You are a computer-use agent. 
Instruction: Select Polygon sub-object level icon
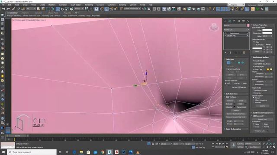point(239,63)
